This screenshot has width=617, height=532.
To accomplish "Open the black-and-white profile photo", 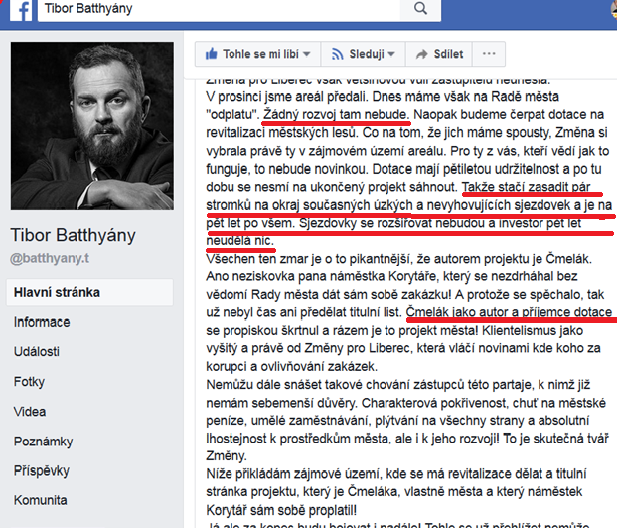I will (x=92, y=125).
